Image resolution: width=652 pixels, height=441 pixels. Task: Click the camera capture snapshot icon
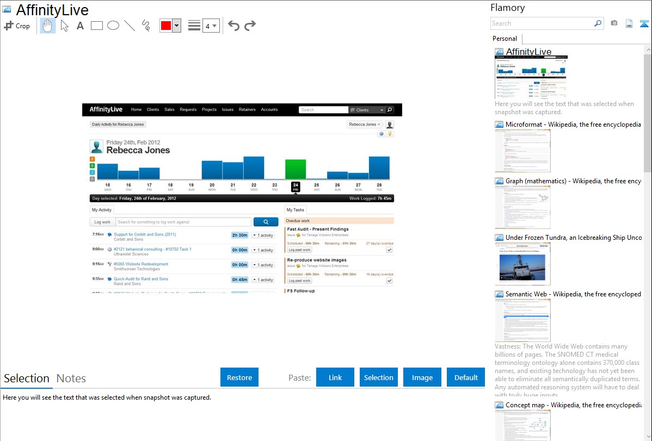pyautogui.click(x=614, y=23)
